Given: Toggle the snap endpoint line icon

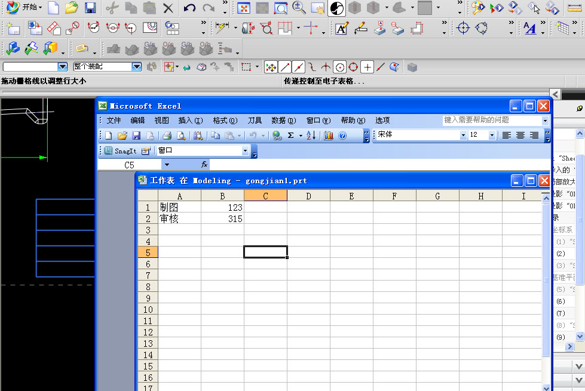Looking at the screenshot, I should [285, 67].
